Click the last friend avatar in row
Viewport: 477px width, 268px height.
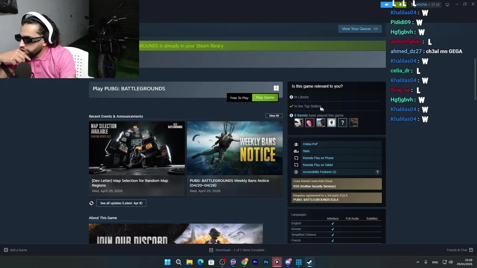click(353, 122)
